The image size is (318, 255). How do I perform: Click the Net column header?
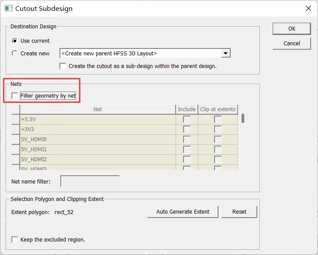click(98, 109)
